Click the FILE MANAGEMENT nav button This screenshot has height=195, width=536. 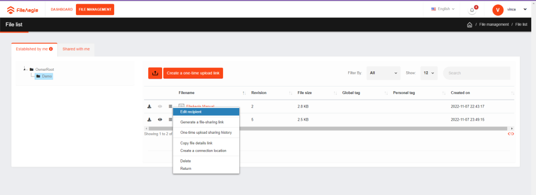pyautogui.click(x=95, y=9)
